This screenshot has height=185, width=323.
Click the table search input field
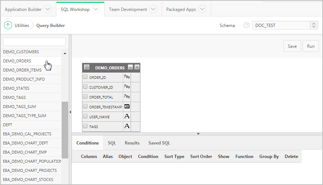pyautogui.click(x=34, y=42)
